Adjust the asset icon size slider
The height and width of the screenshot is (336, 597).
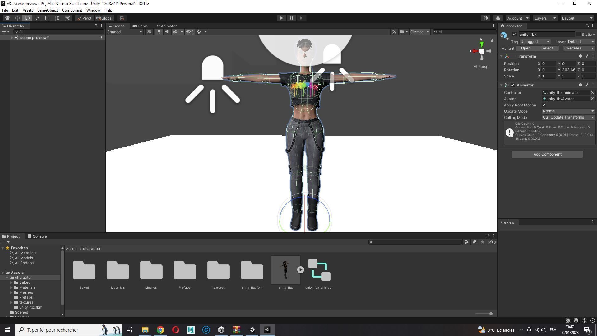pos(490,314)
